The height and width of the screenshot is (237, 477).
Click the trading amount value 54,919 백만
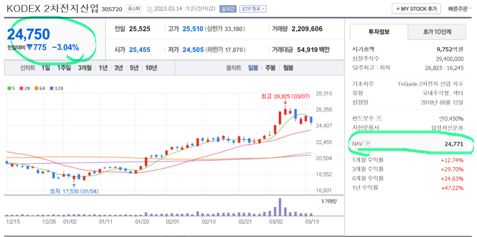(313, 49)
